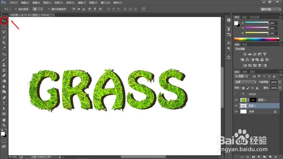Select the Zoom tool
283x159 pixels.
(4, 125)
